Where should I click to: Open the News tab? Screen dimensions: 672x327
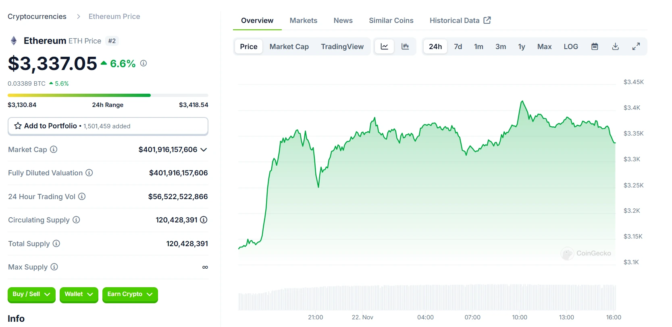click(343, 21)
